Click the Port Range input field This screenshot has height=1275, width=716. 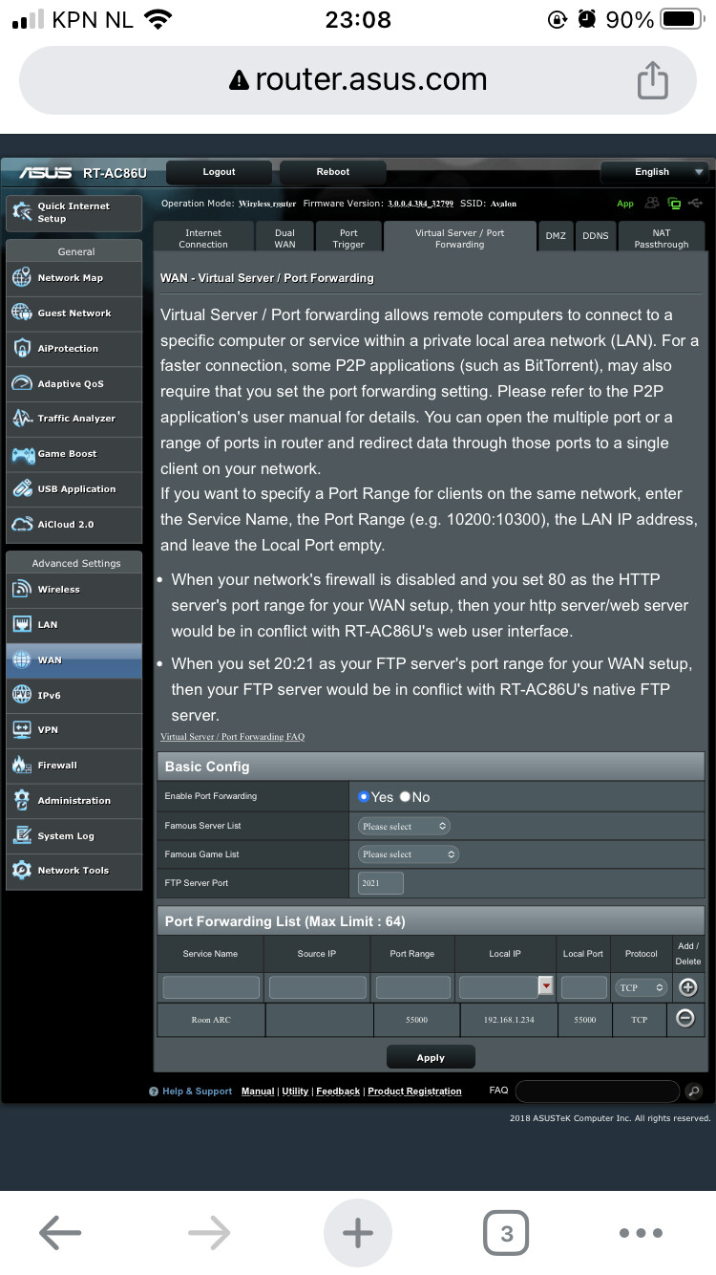coord(412,987)
